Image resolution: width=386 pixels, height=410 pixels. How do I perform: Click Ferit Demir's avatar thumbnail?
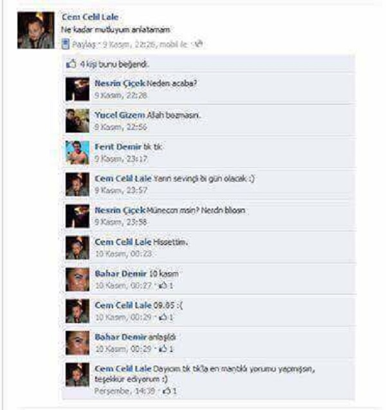tap(77, 153)
